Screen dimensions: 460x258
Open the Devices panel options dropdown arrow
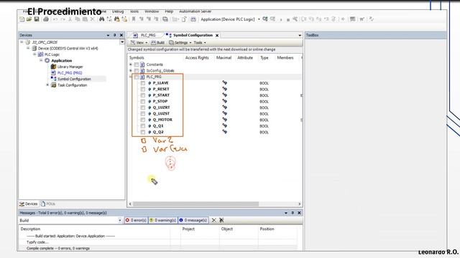point(108,35)
